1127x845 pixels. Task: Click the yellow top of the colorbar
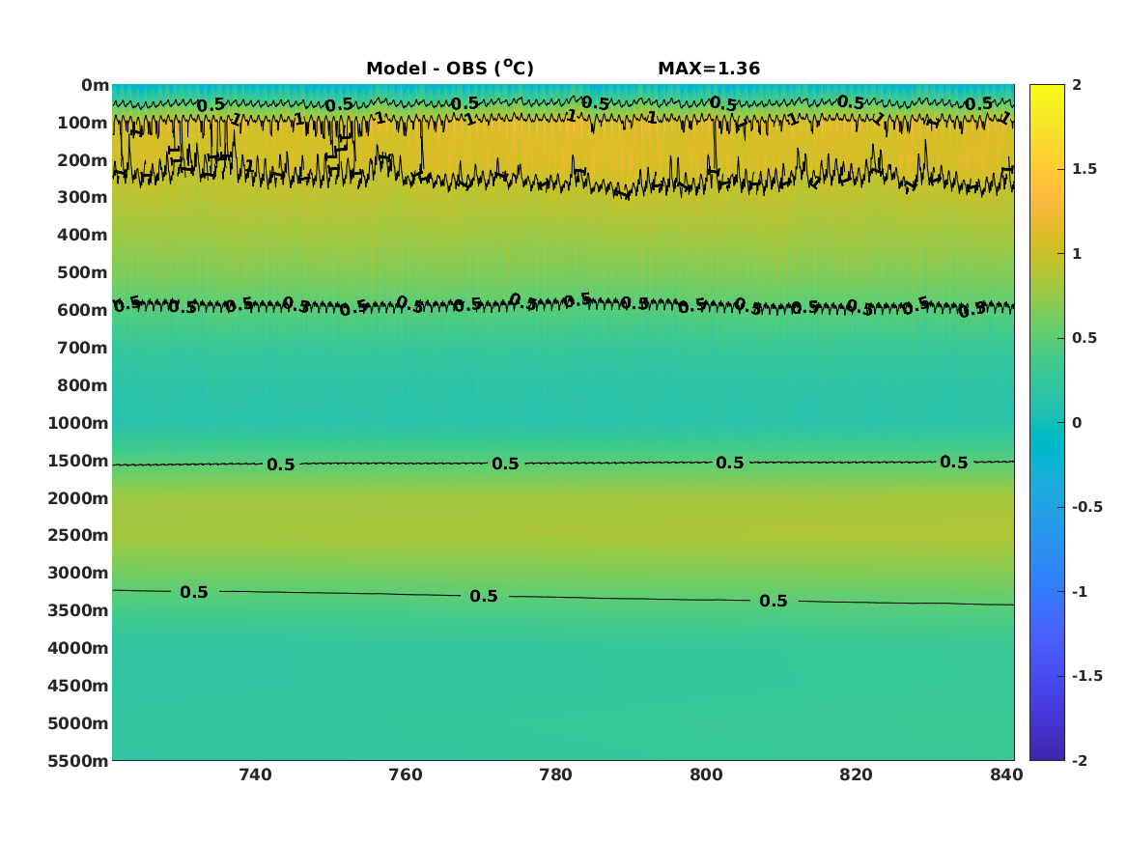[x=1047, y=91]
